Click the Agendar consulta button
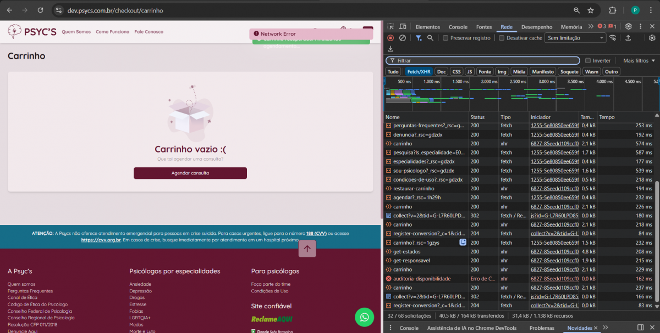The width and height of the screenshot is (660, 333). 190,173
